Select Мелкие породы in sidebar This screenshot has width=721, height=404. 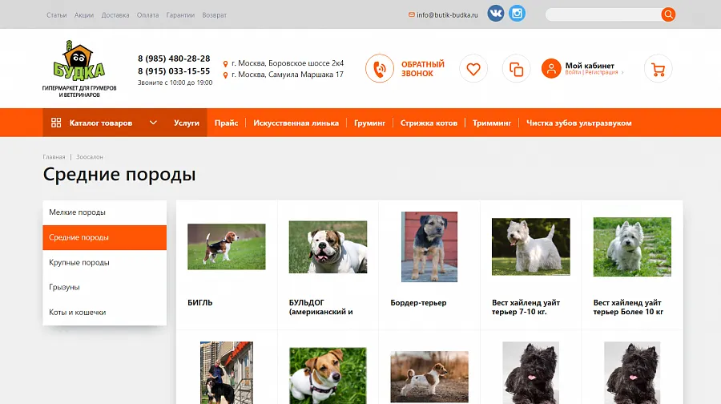(x=104, y=212)
